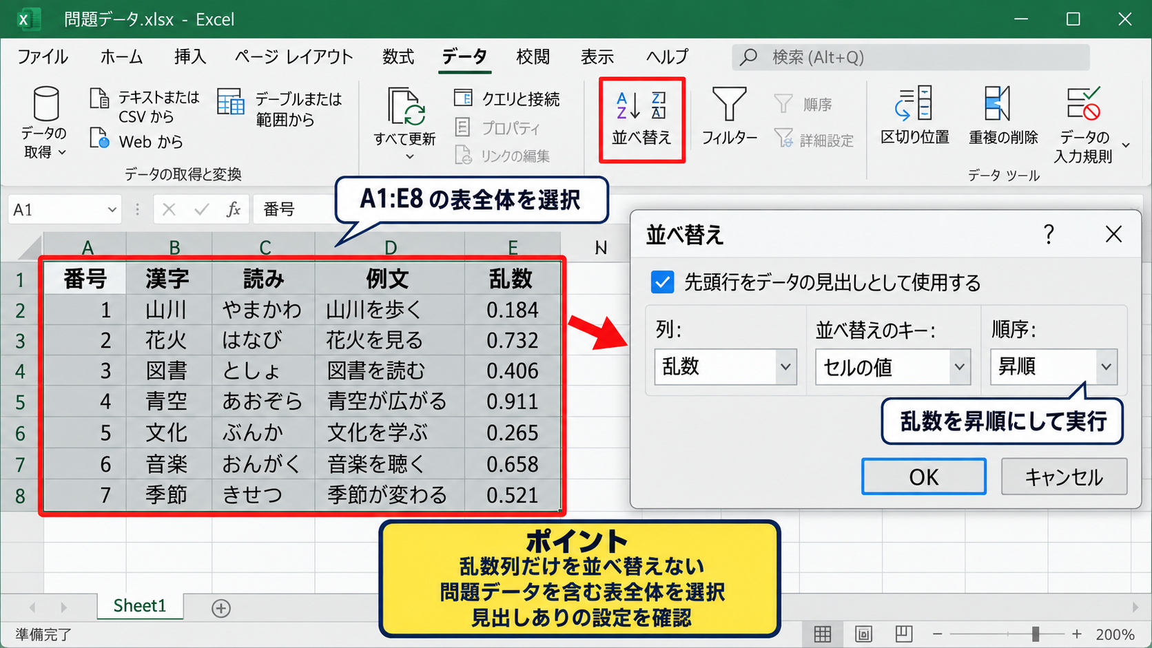
Task: Click the zoom slider handle
Action: (x=1036, y=634)
